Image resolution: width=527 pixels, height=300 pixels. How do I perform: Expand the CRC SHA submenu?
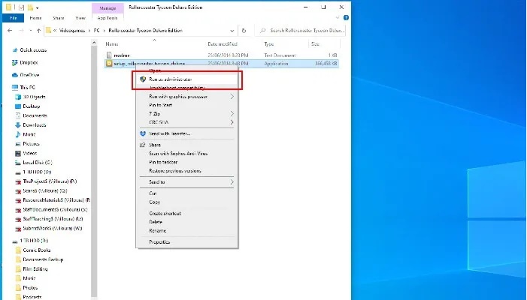(x=187, y=122)
